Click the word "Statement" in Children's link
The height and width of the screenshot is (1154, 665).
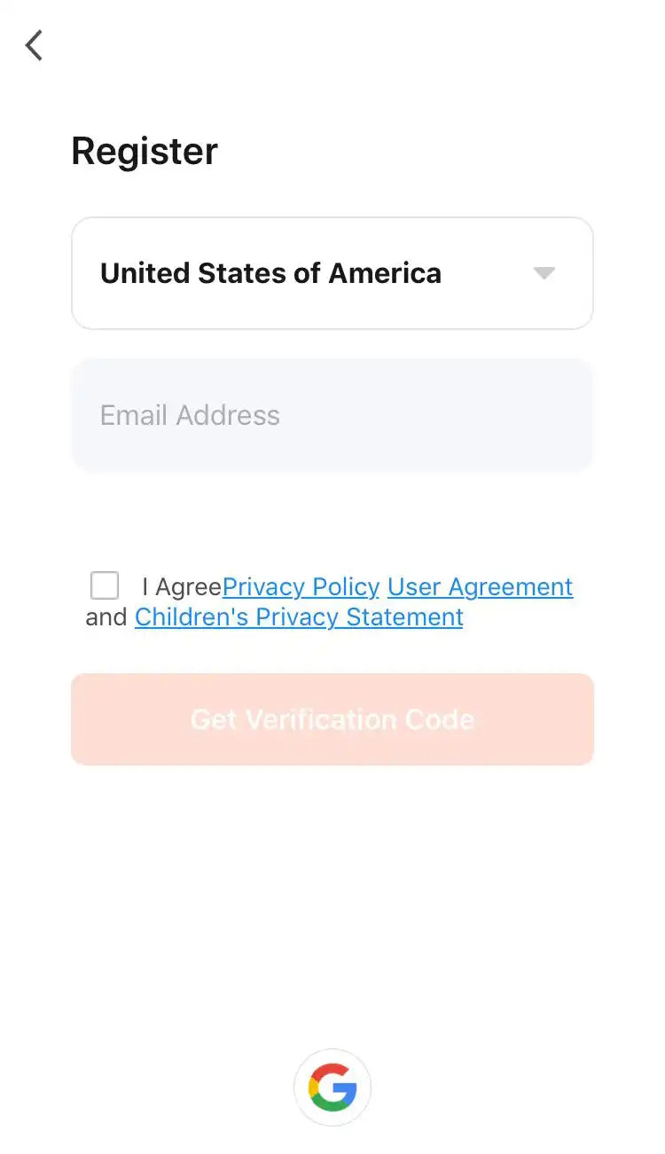click(405, 617)
